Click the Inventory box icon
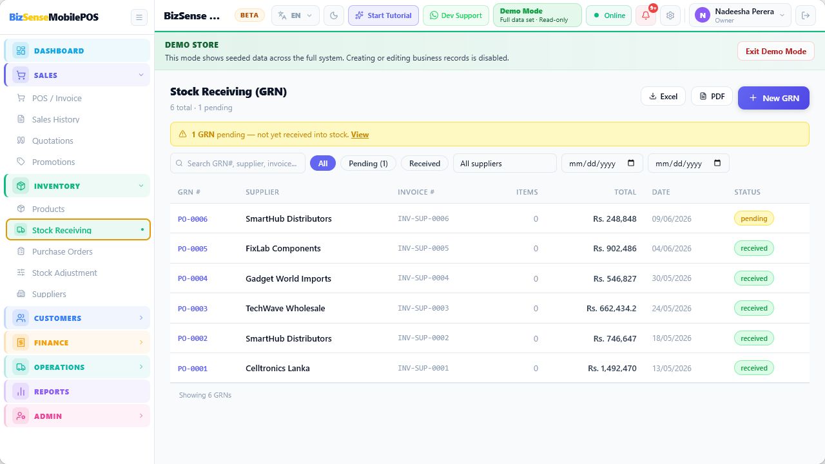Viewport: 825px width, 464px height. tap(21, 186)
